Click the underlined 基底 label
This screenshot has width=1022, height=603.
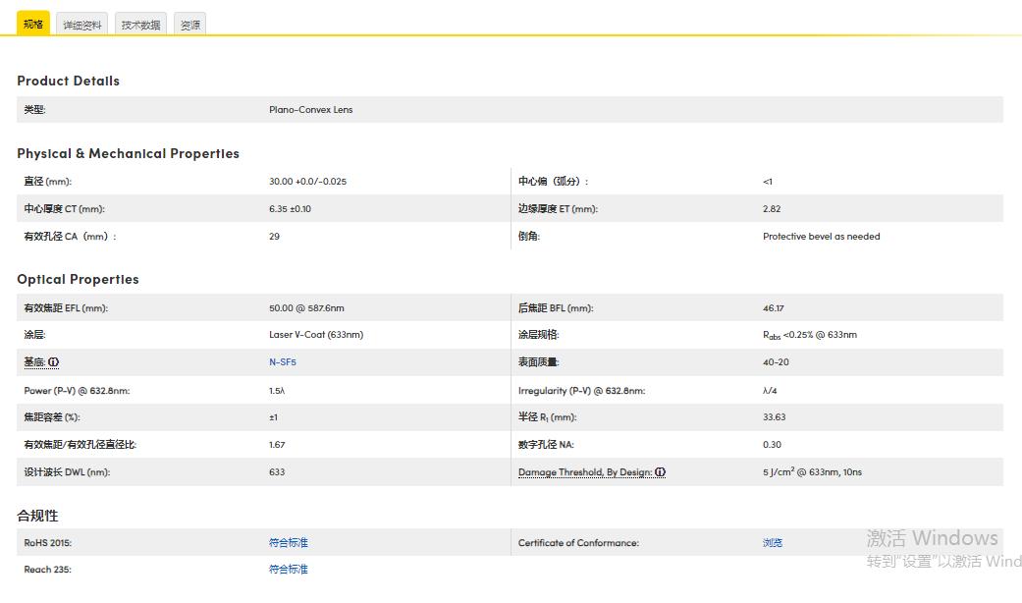(34, 362)
